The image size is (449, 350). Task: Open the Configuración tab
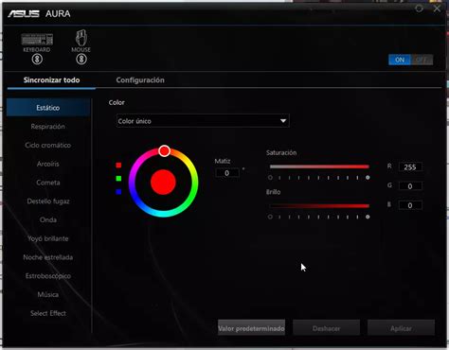click(x=140, y=80)
